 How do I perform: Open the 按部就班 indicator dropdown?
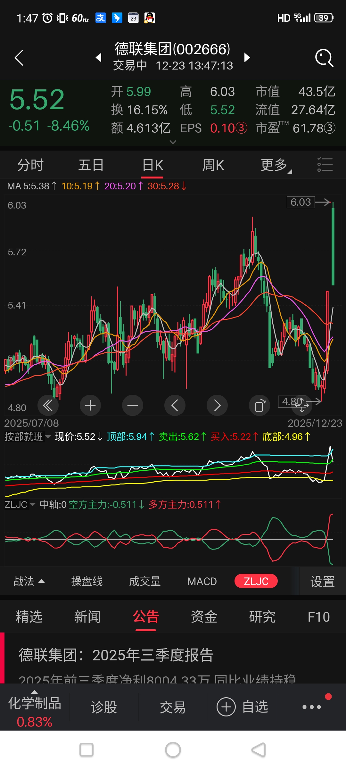[28, 436]
